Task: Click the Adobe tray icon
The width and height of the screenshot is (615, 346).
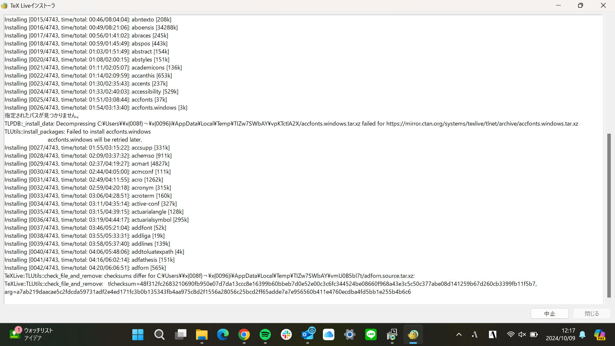Action: coord(493,335)
